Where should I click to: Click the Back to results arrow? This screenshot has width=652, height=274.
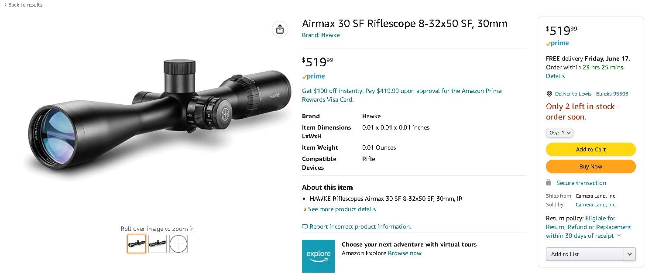[5, 5]
